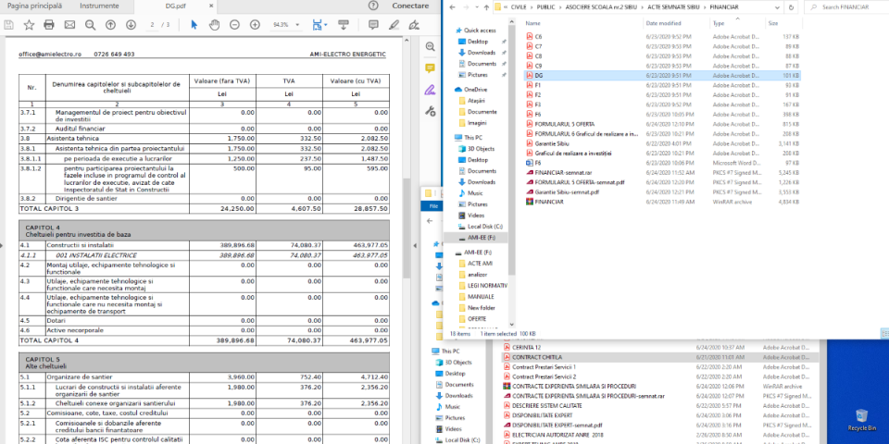Click the fit page to window icon
This screenshot has width=889, height=444.
point(317,25)
